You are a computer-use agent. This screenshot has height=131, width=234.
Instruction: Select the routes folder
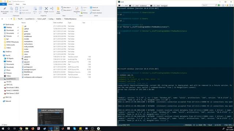[26, 49]
